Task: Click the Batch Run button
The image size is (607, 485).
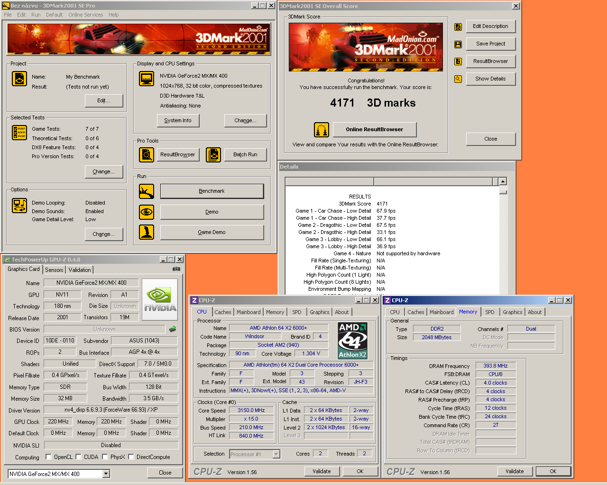Action: [x=245, y=155]
